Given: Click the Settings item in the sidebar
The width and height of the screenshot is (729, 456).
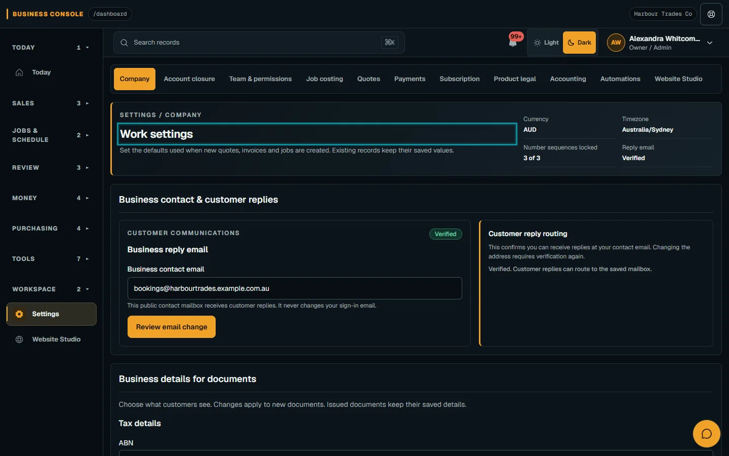Looking at the screenshot, I should click(52, 314).
